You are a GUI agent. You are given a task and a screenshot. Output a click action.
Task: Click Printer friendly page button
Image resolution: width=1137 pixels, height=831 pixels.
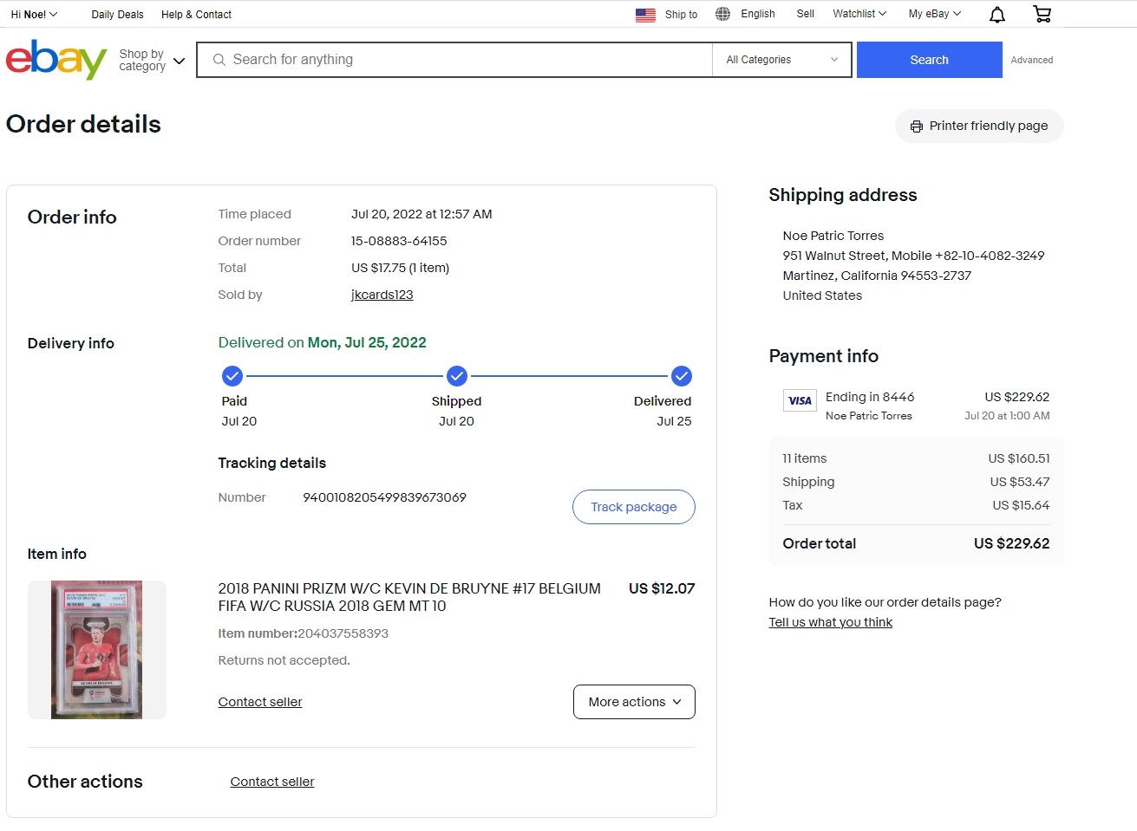(x=979, y=126)
